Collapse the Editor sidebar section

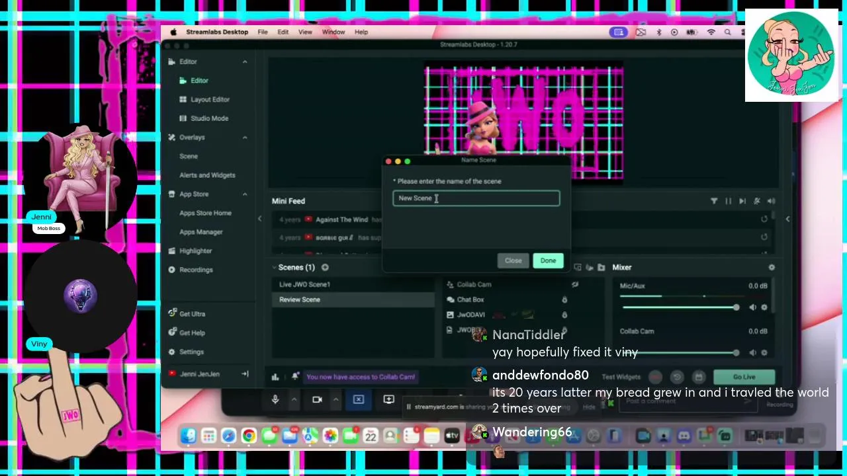pos(245,61)
